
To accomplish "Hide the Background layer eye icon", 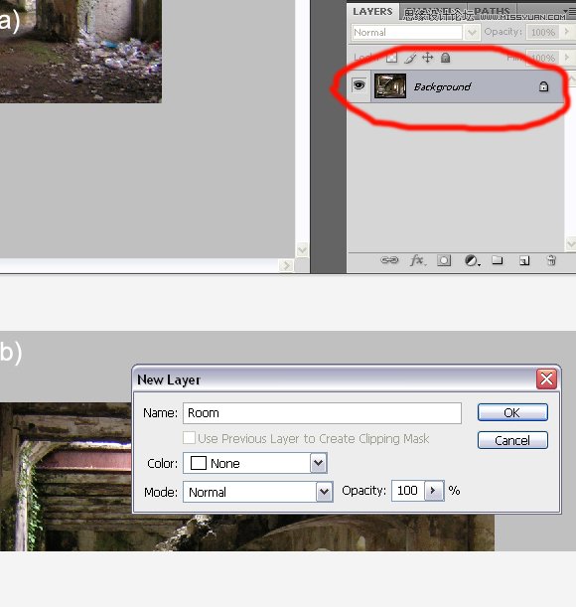I will click(359, 85).
